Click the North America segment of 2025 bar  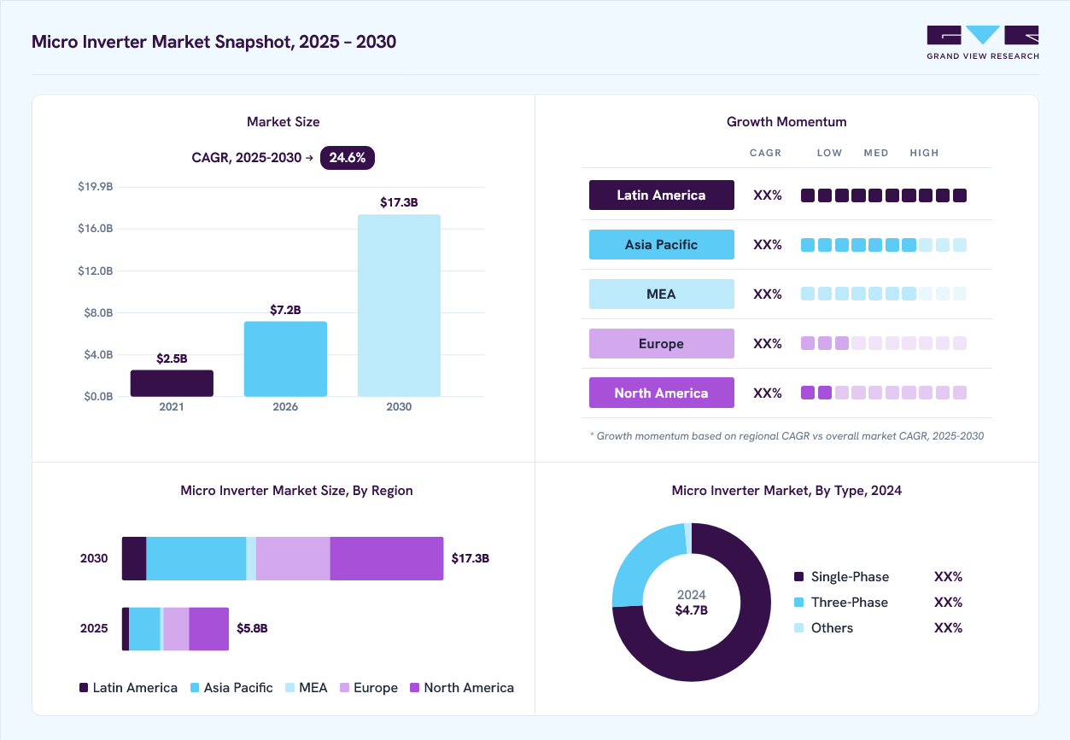209,629
